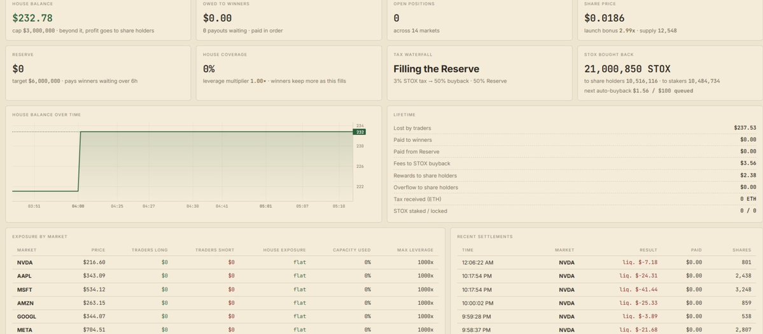
Task: Click the 'Paid from Reserve' row label
Action: (x=416, y=151)
